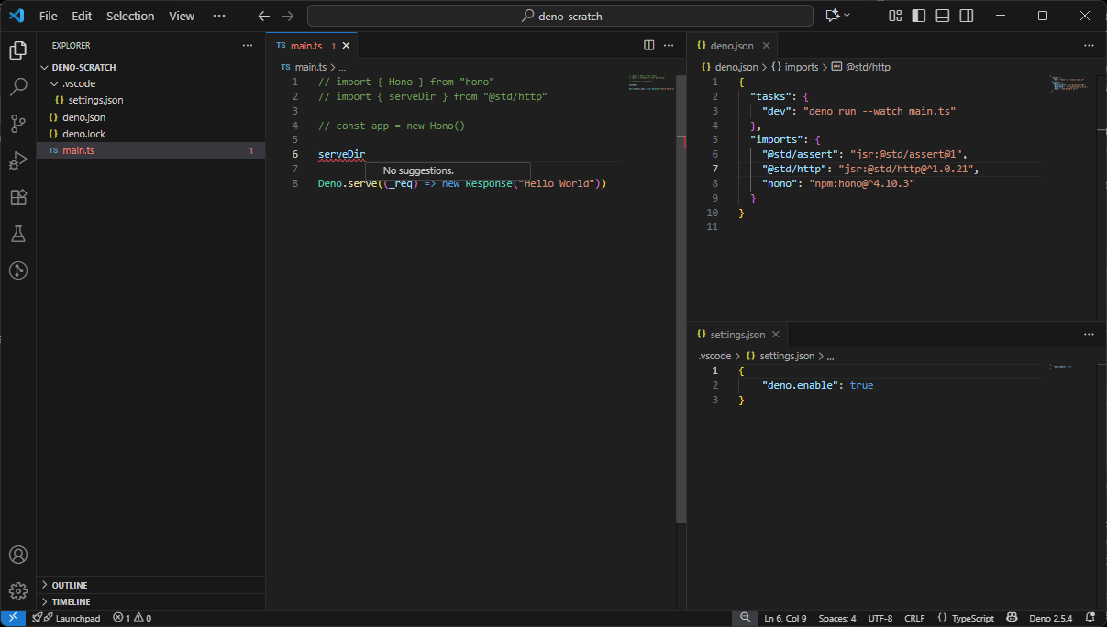This screenshot has width=1107, height=627.
Task: Click the Accounts icon in activity bar
Action: (18, 555)
